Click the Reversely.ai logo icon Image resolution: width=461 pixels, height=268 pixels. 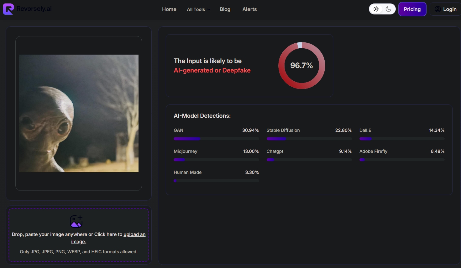pos(8,9)
